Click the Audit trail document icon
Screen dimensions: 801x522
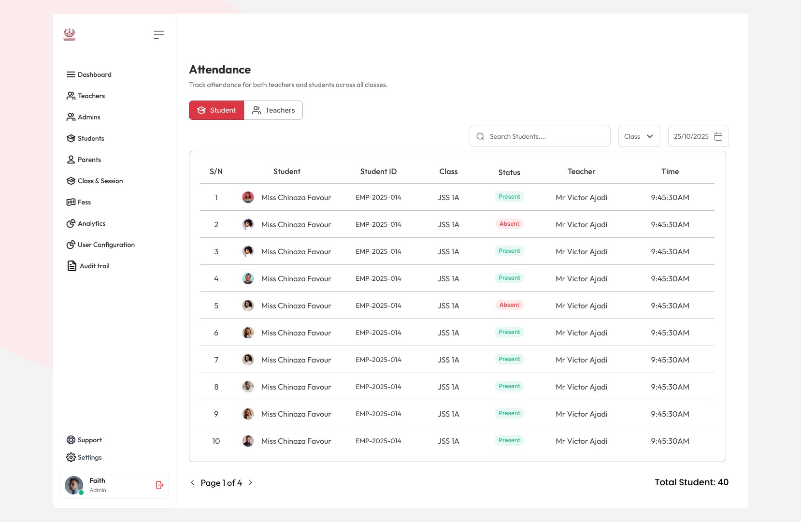tap(72, 266)
